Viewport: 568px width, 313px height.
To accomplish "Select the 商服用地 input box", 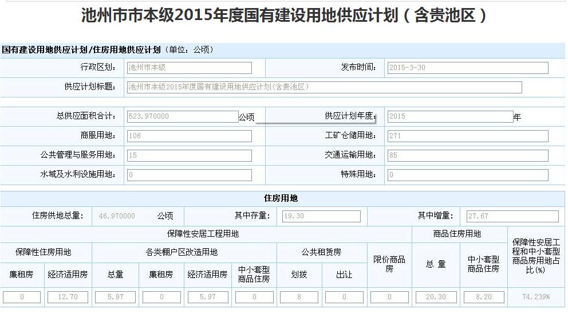I will click(x=189, y=136).
